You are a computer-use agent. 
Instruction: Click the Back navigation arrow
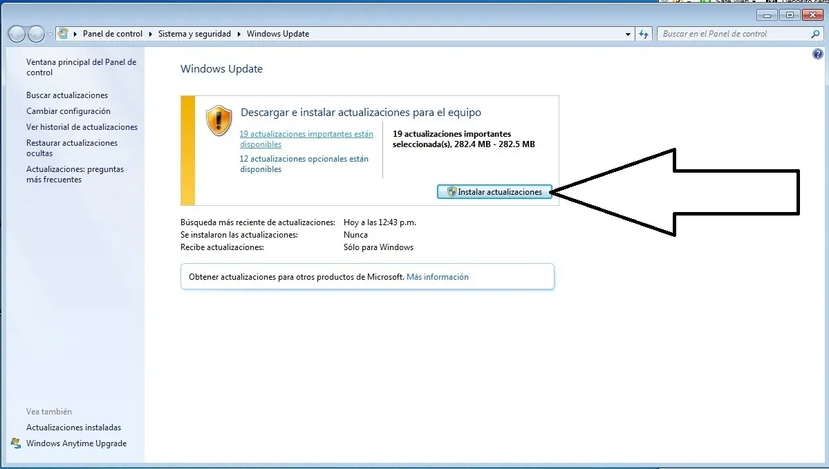pos(17,35)
